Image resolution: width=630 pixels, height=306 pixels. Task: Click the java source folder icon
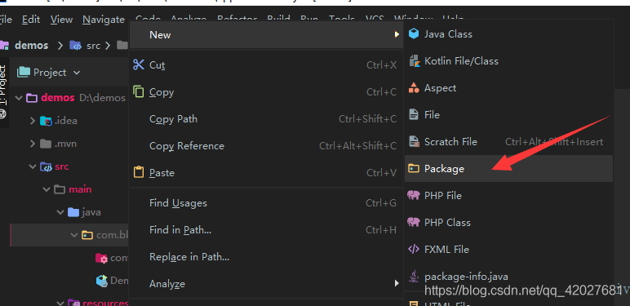(73, 212)
